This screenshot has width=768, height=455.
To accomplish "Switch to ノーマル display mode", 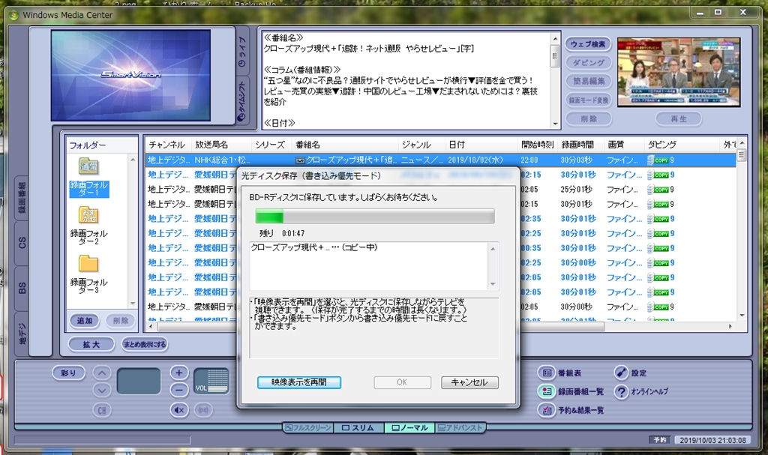I will coord(409,427).
